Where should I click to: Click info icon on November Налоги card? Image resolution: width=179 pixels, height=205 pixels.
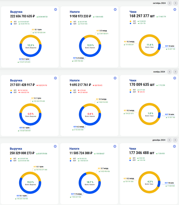tap(115, 71)
